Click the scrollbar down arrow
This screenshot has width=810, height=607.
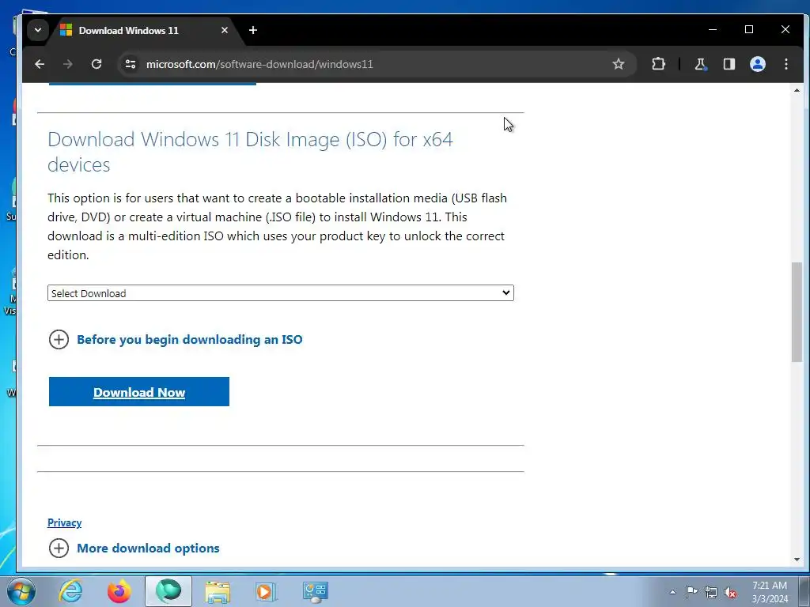pyautogui.click(x=797, y=560)
